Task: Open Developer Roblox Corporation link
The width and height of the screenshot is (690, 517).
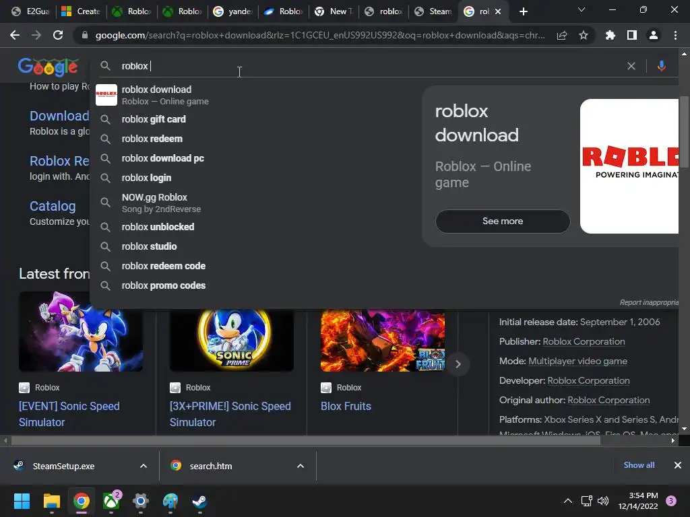Action: tap(588, 381)
